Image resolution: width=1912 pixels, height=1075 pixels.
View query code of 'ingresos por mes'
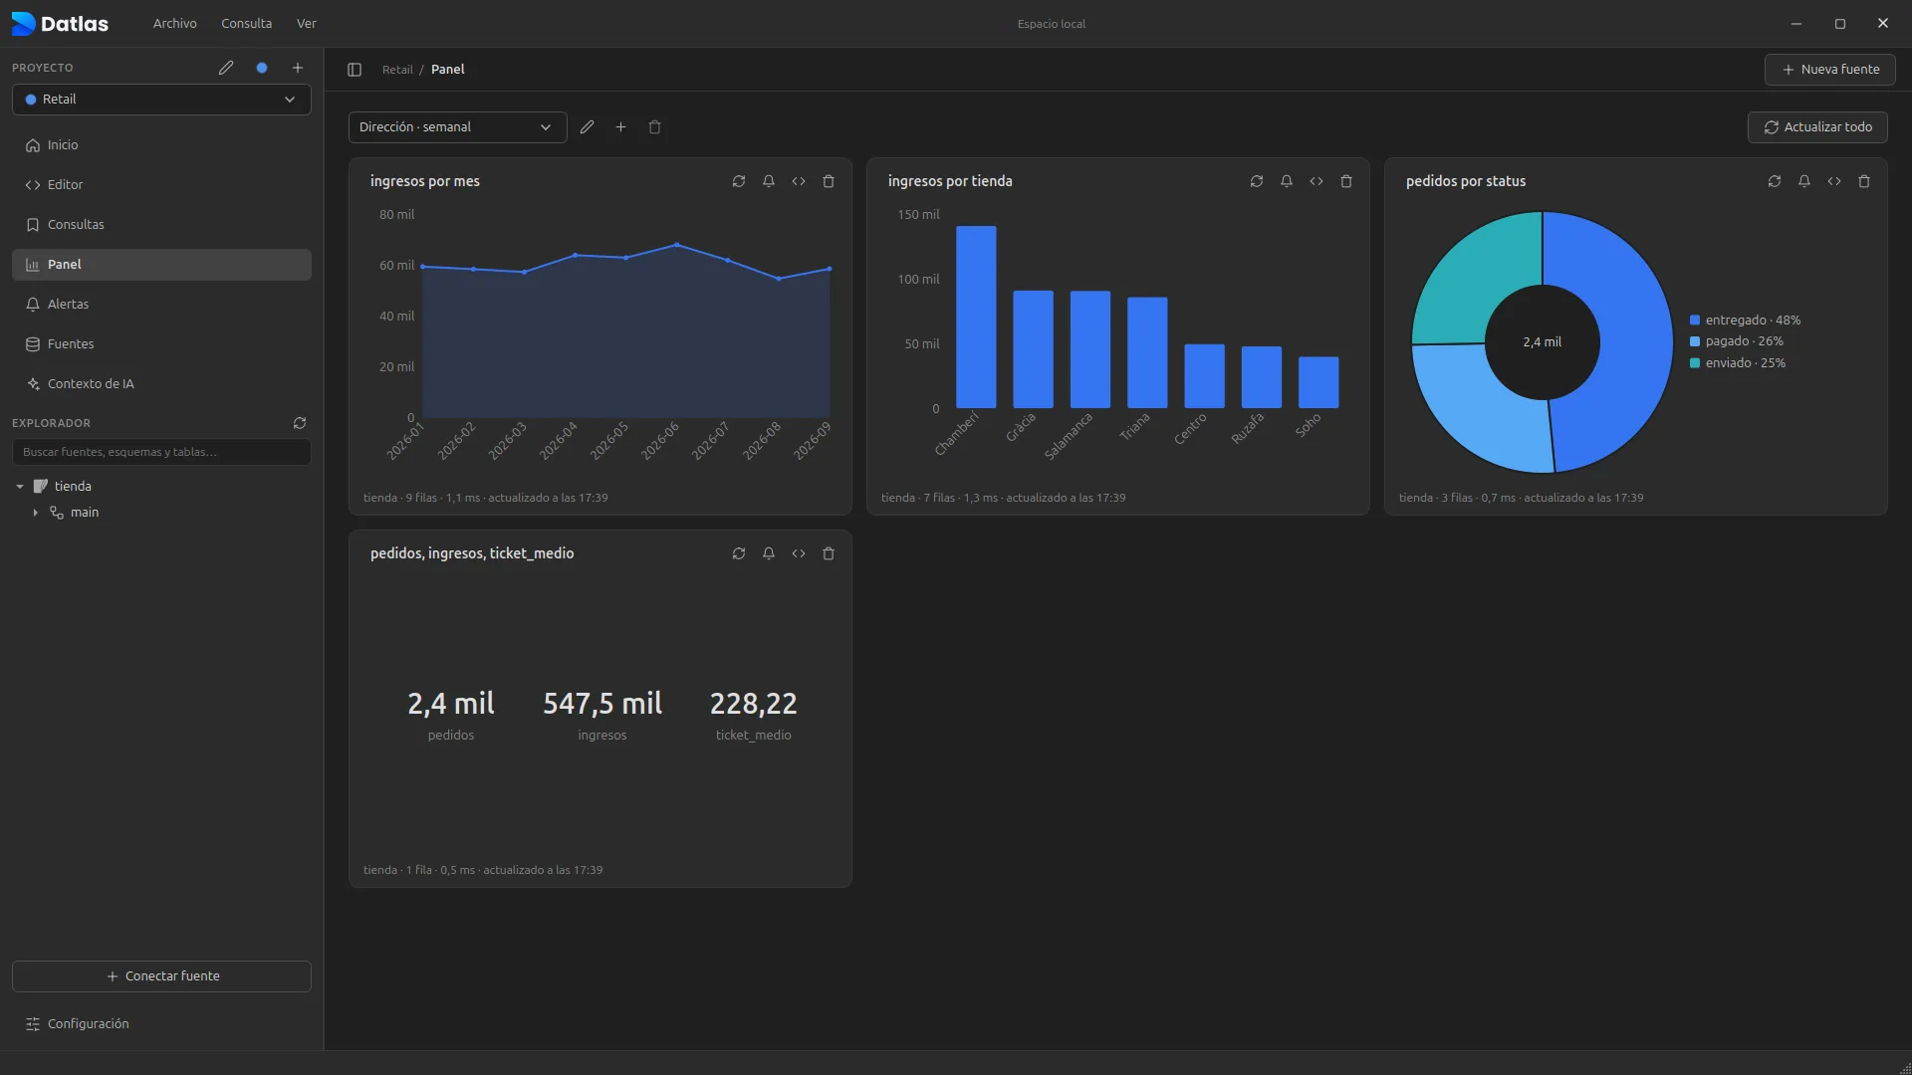click(799, 181)
